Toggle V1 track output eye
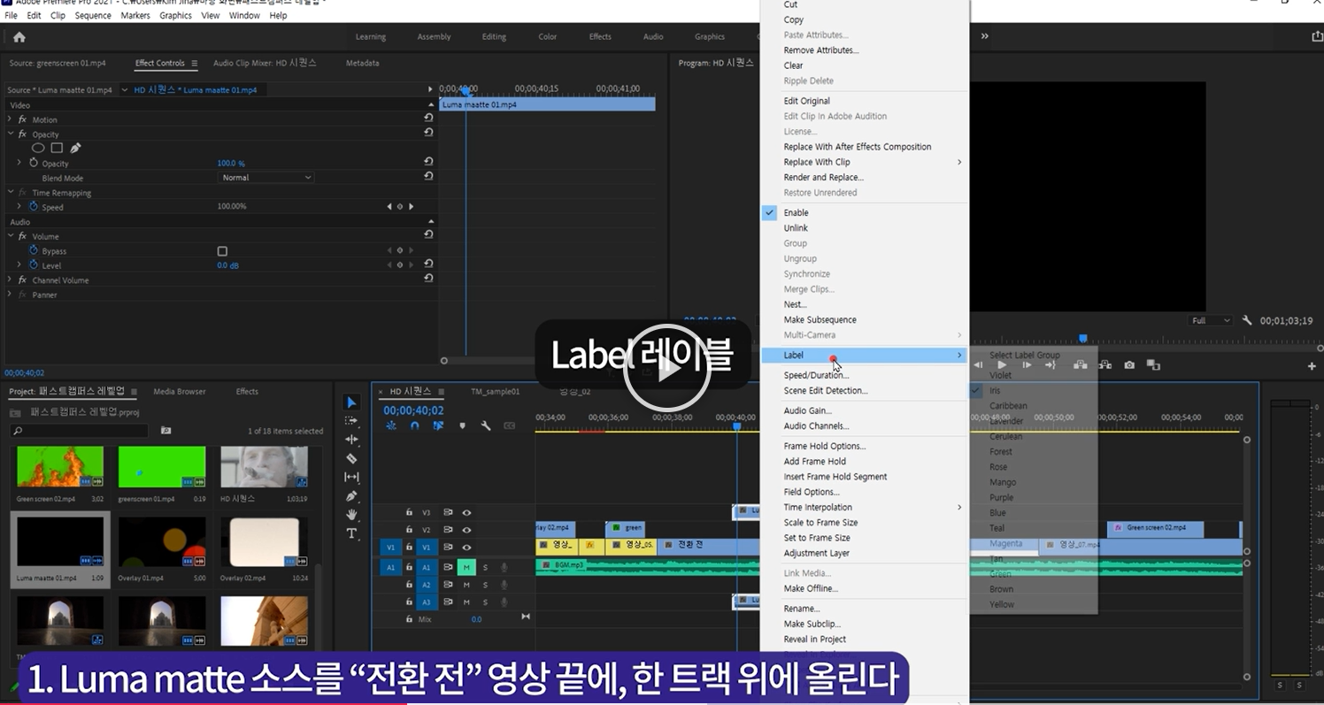The height and width of the screenshot is (705, 1324). 466,548
